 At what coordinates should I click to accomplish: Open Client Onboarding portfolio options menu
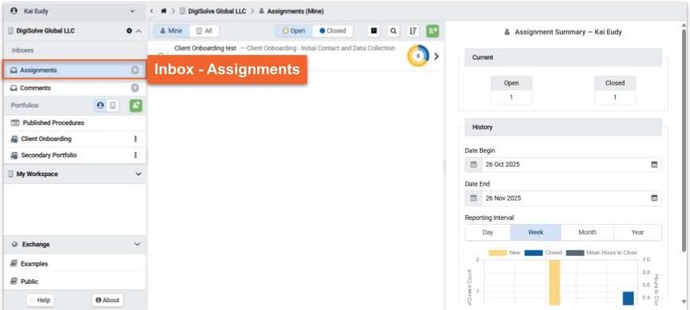tap(136, 139)
